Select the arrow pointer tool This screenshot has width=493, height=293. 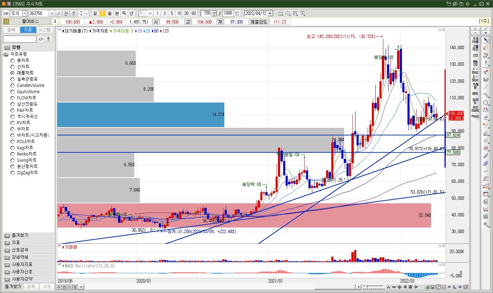(486, 39)
